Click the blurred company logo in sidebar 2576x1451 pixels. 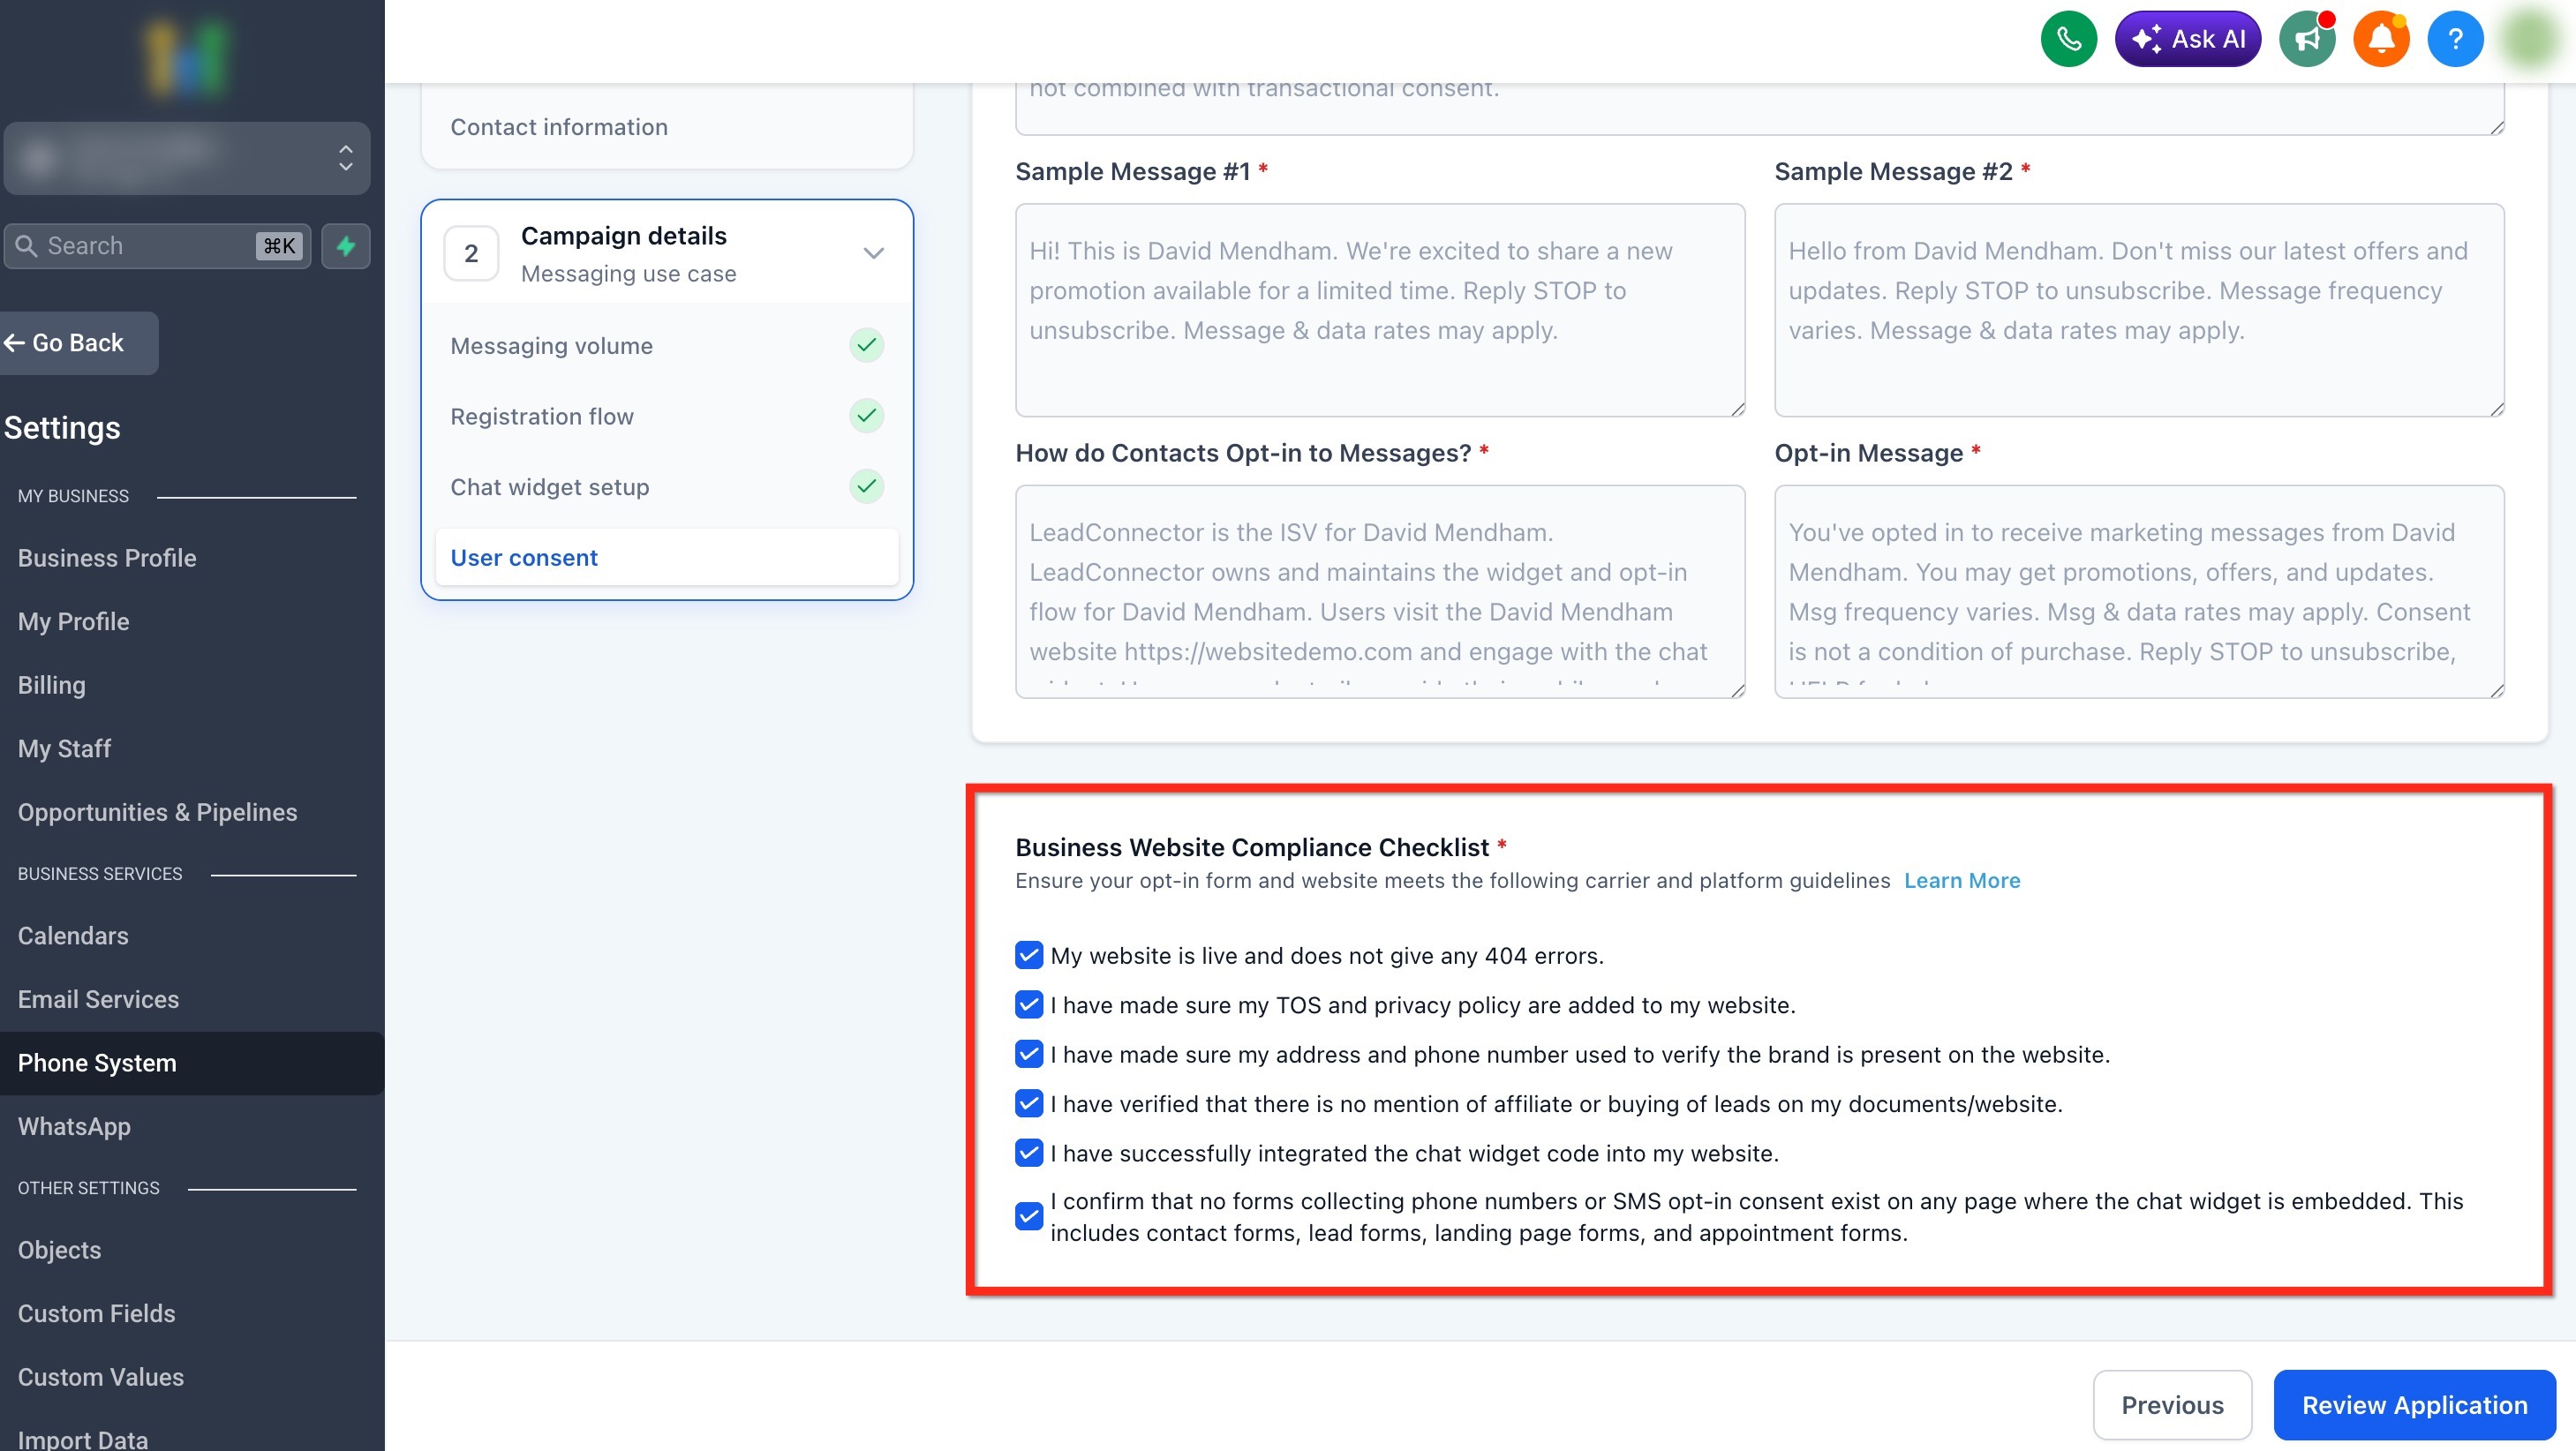tap(186, 58)
